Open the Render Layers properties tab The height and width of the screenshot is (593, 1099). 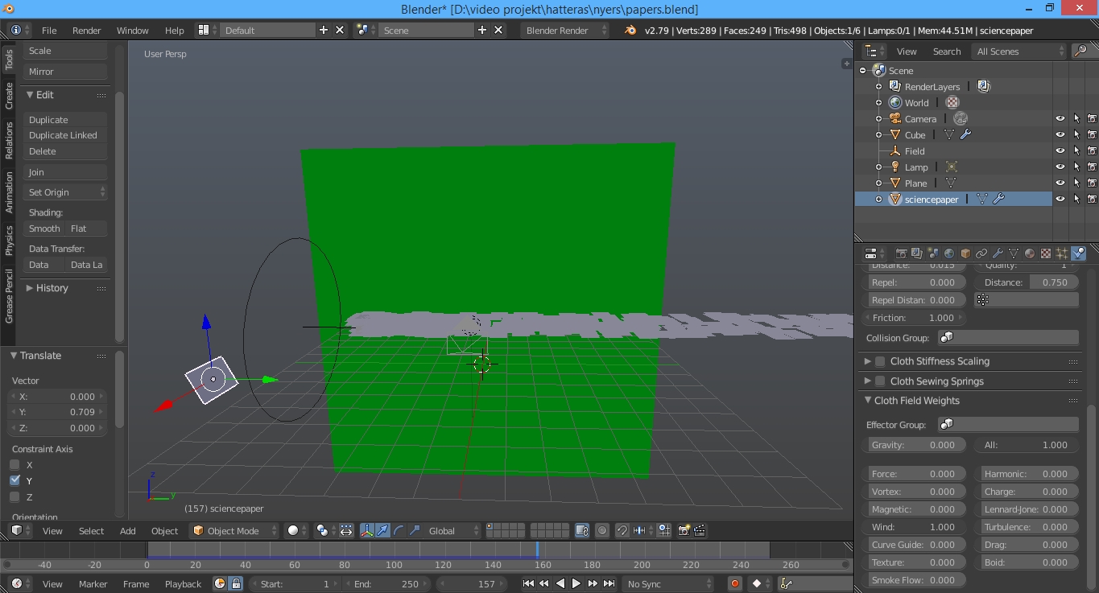917,253
